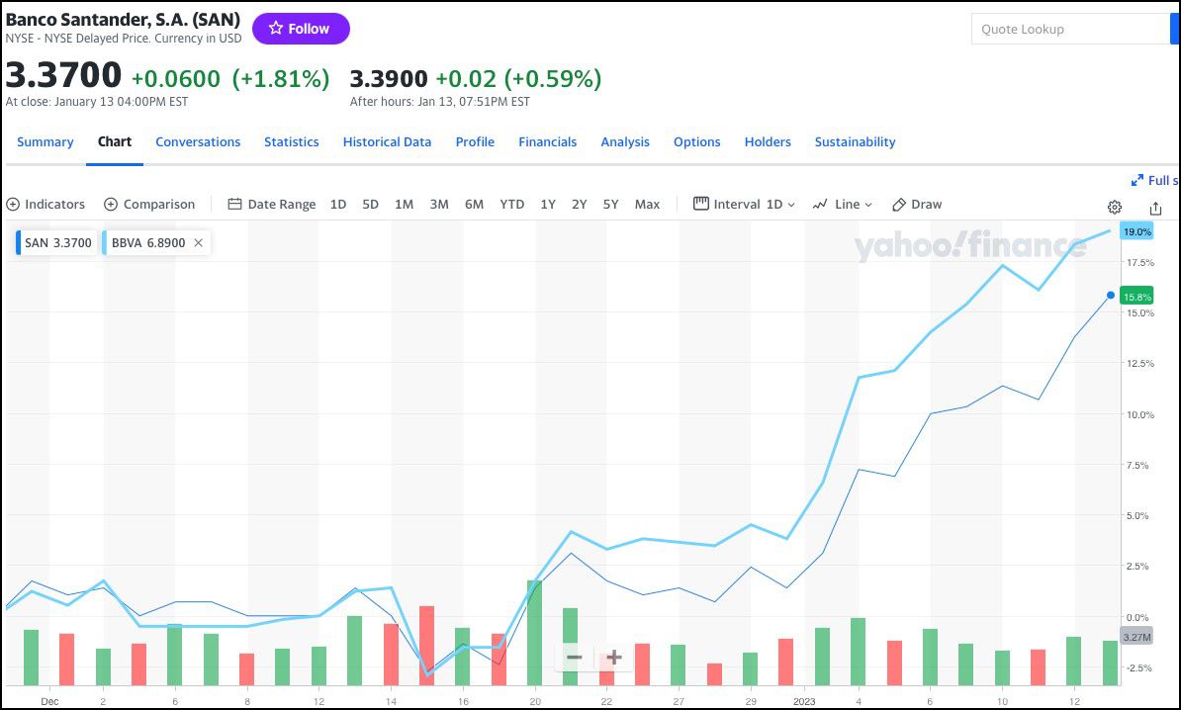Open the Line chart type dropdown

(843, 205)
